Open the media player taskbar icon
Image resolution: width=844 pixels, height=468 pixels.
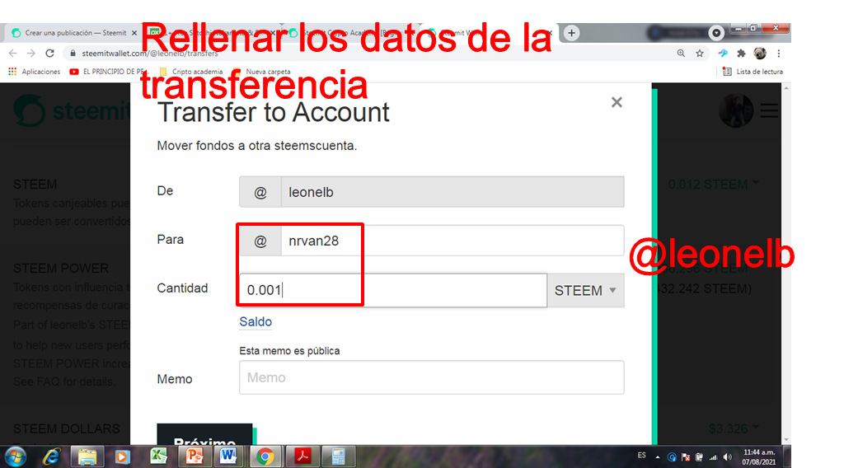click(122, 456)
